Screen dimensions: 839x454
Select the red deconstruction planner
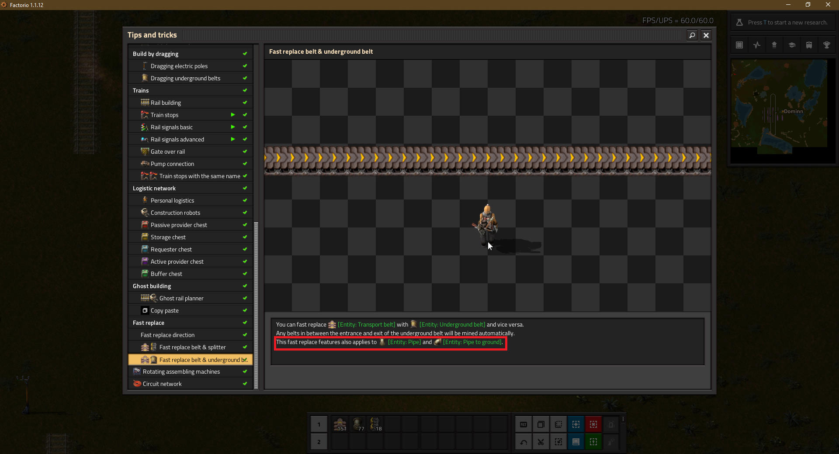coord(593,424)
